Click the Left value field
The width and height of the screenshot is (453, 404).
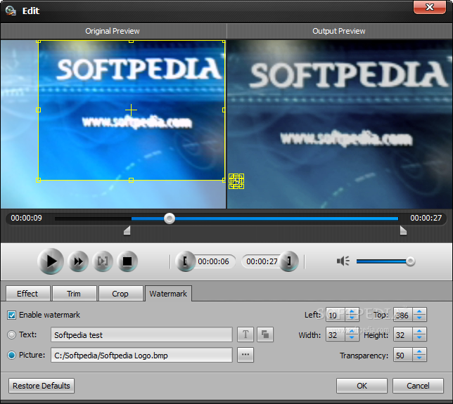pyautogui.click(x=336, y=315)
